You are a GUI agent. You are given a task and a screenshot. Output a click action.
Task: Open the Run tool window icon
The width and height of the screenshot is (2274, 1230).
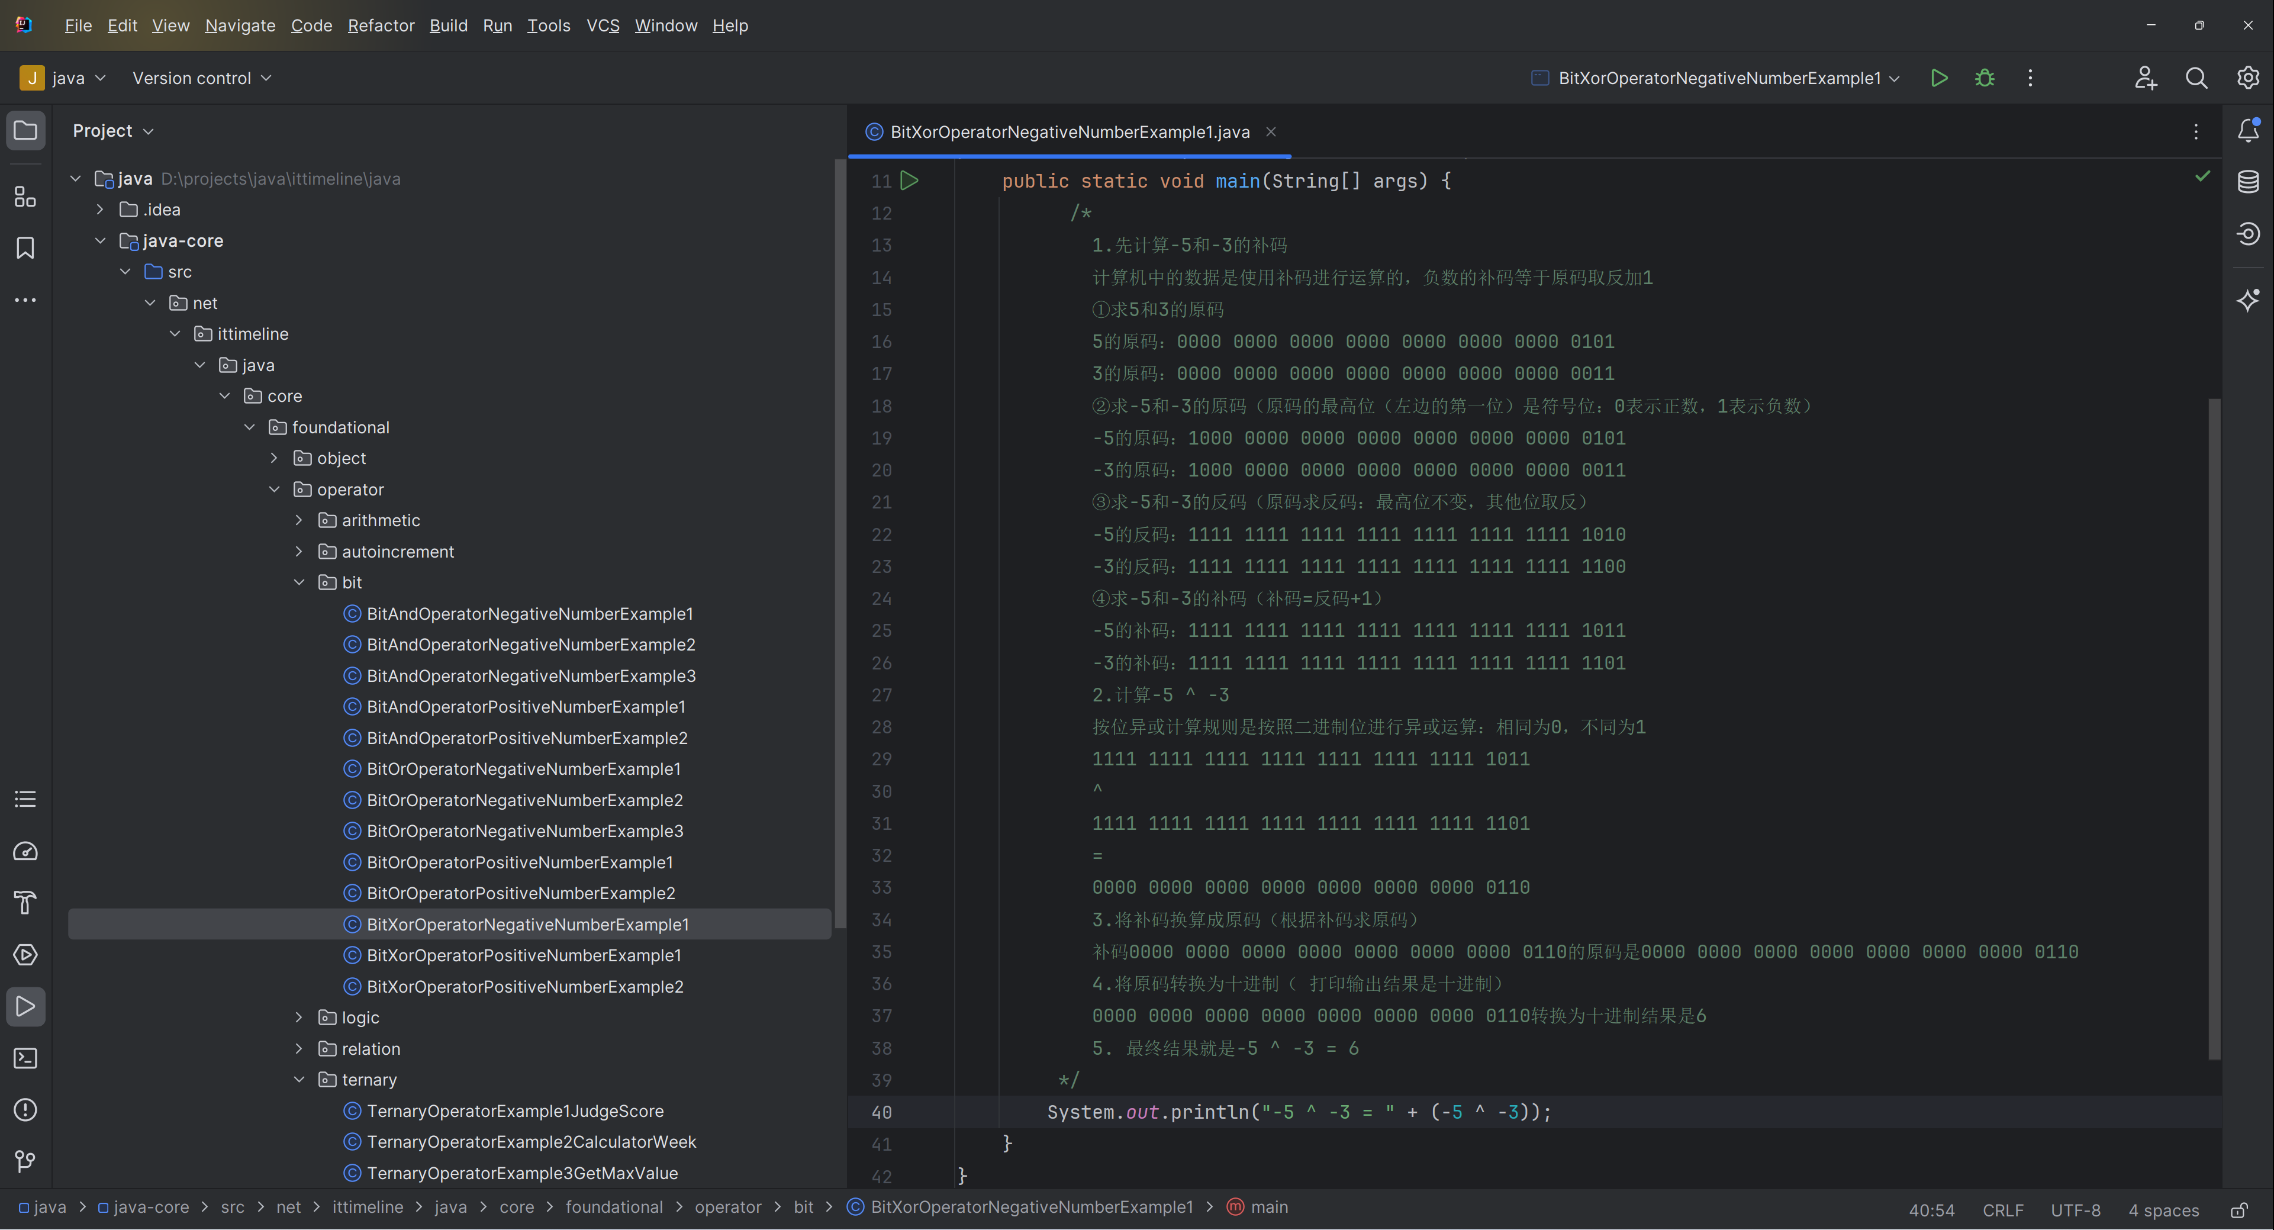[x=25, y=1007]
